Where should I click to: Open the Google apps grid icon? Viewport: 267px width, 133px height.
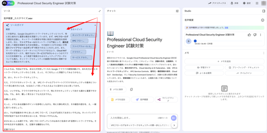(x=257, y=3)
